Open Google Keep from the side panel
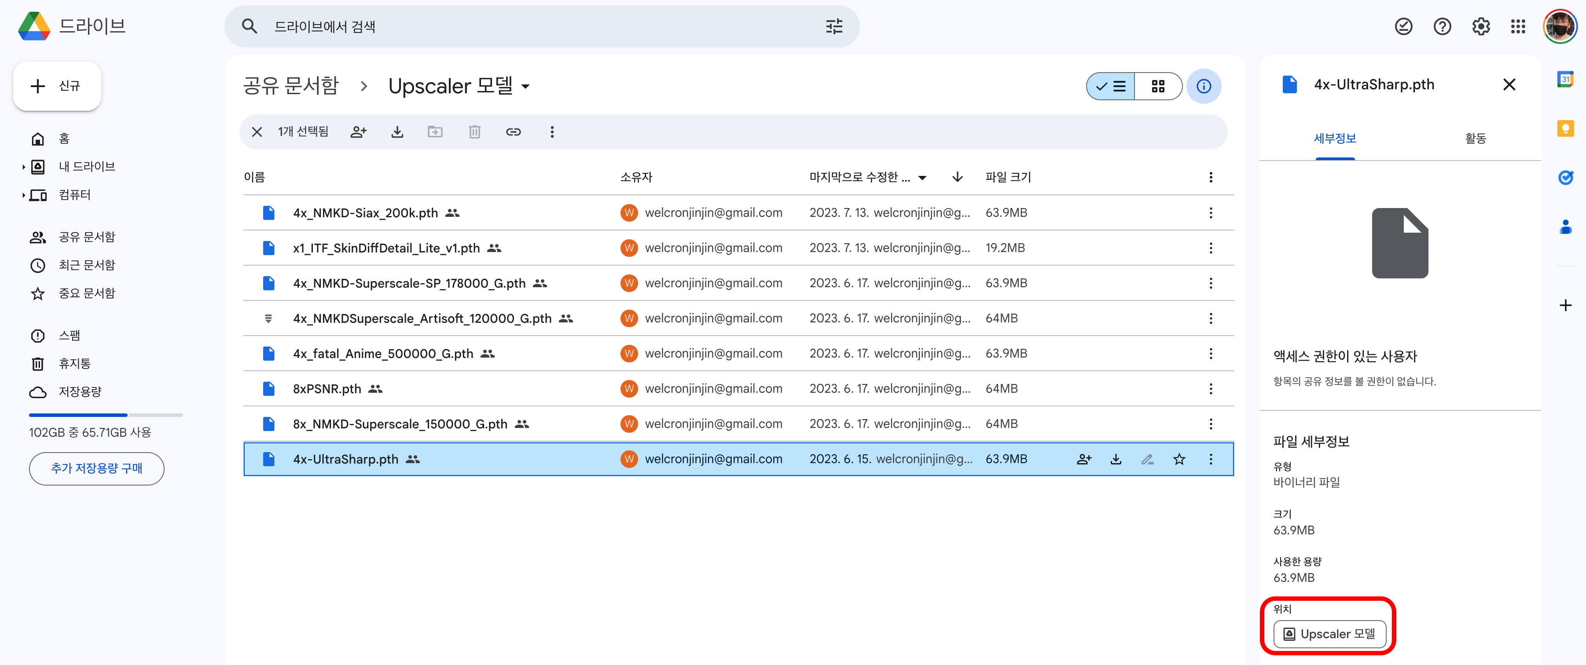Image resolution: width=1586 pixels, height=665 pixels. 1565,128
